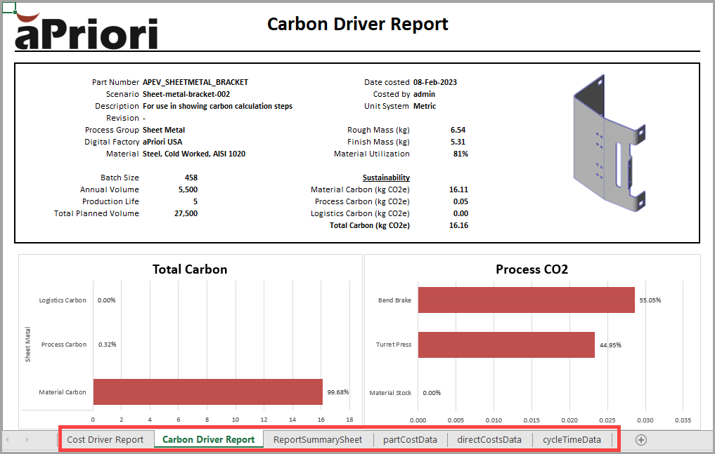
Task: Click the rotated Sheet Metal axis label
Action: [28, 345]
